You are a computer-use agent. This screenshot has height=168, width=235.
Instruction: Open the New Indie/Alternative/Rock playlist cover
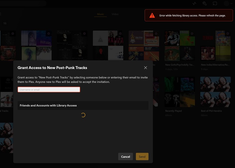pyautogui.click(x=216, y=46)
